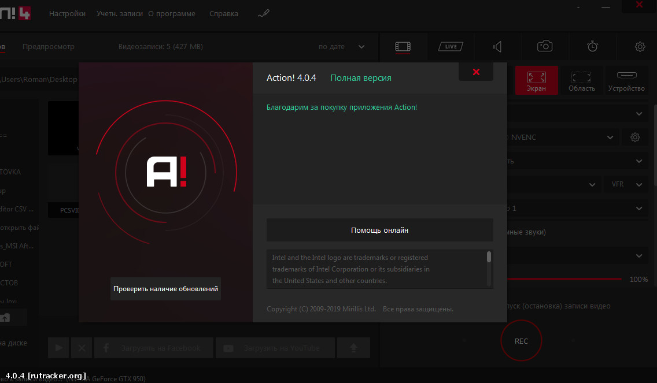Open the О программе menu
Image resolution: width=657 pixels, height=383 pixels.
pyautogui.click(x=172, y=13)
